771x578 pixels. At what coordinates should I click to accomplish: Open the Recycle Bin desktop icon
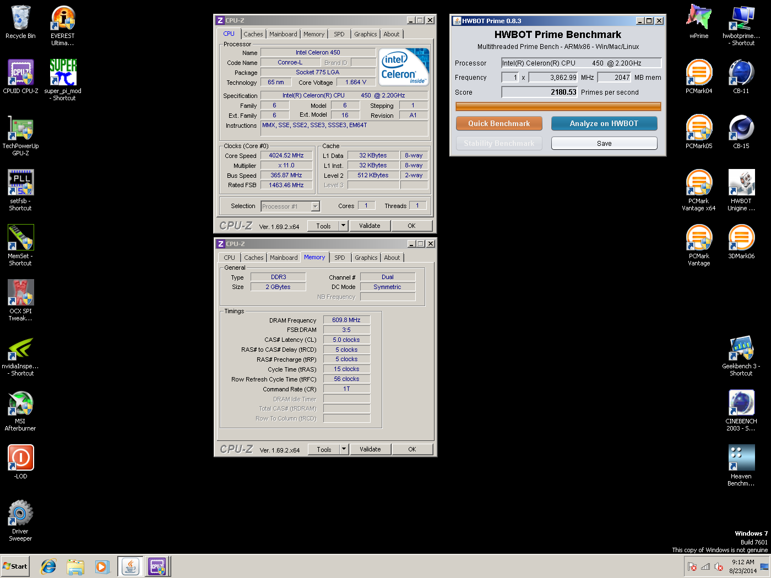(20, 22)
